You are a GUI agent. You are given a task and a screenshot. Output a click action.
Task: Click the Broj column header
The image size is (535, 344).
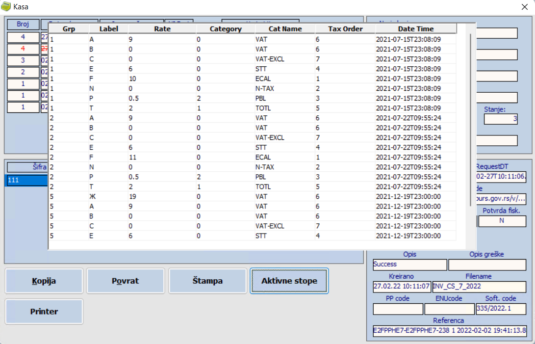[23, 24]
